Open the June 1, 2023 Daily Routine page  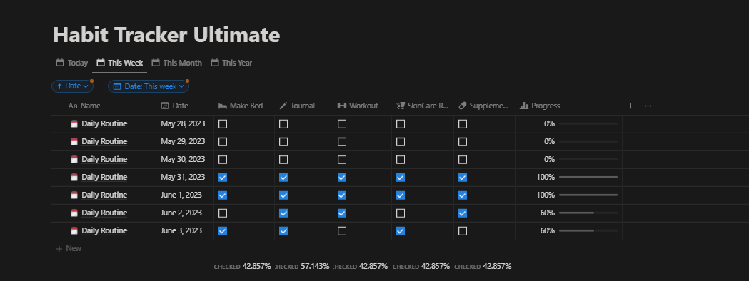(x=104, y=195)
